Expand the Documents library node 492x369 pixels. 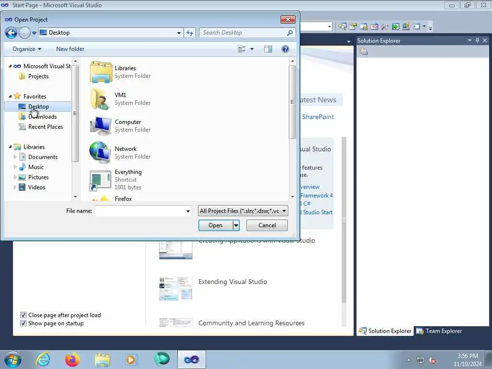[15, 157]
